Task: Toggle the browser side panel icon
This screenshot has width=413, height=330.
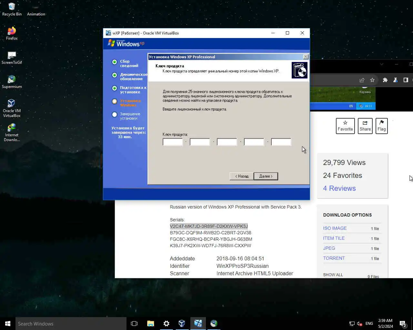Action: tap(406, 80)
